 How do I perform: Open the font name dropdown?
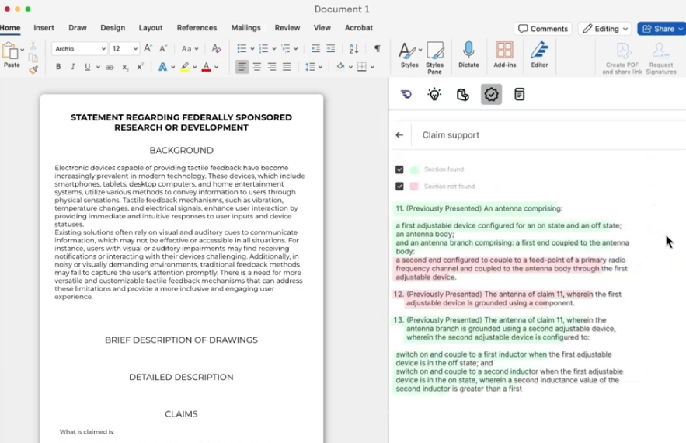click(80, 48)
